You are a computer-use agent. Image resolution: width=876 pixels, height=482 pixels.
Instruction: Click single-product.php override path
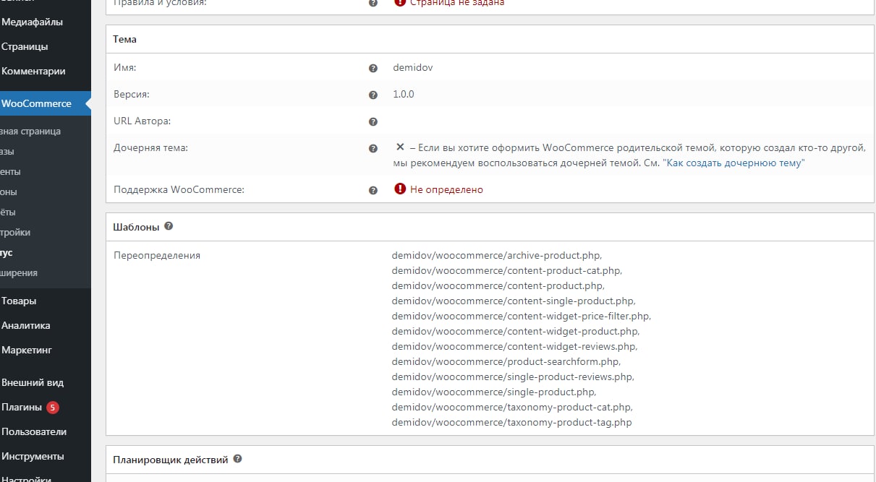(494, 392)
